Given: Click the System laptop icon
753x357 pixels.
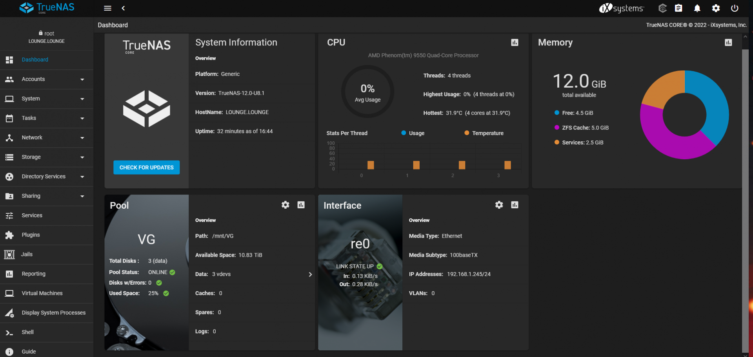Looking at the screenshot, I should [9, 99].
